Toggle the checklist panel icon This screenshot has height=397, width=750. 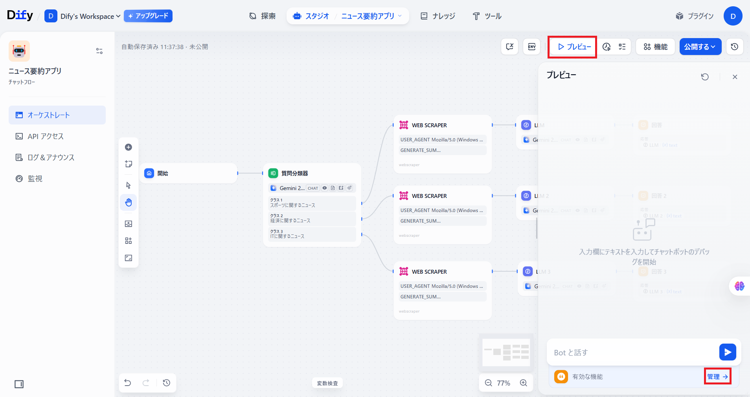pyautogui.click(x=622, y=47)
